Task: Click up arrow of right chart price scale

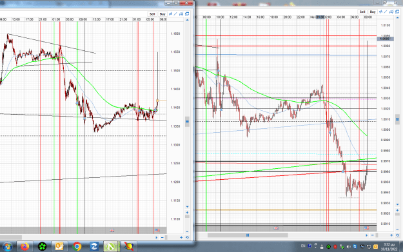Action: pyautogui.click(x=398, y=18)
